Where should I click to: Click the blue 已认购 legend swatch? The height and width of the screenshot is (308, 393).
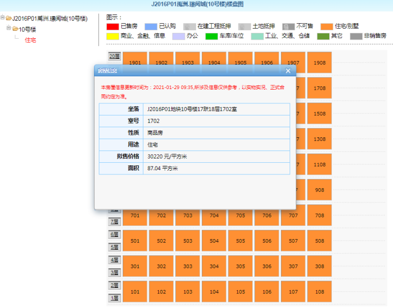coord(151,27)
